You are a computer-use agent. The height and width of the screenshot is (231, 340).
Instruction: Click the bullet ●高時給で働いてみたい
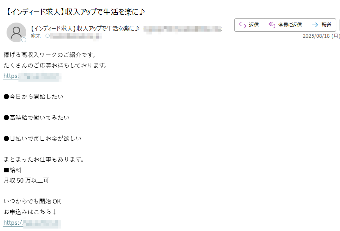pos(37,118)
